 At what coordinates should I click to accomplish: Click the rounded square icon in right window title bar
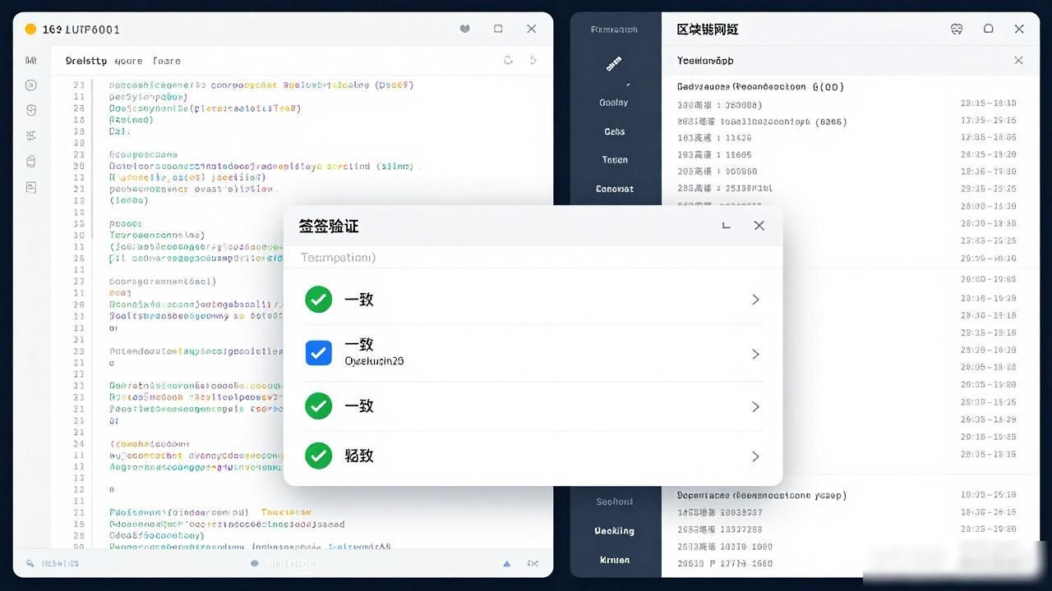click(x=989, y=29)
